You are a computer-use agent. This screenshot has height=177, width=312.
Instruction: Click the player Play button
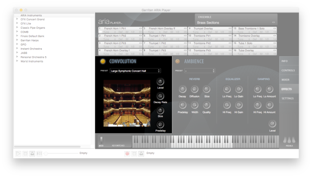point(18,154)
